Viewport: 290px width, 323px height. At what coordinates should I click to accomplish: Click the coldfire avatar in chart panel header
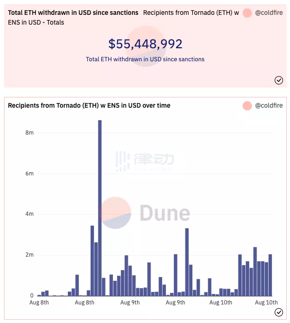click(247, 106)
